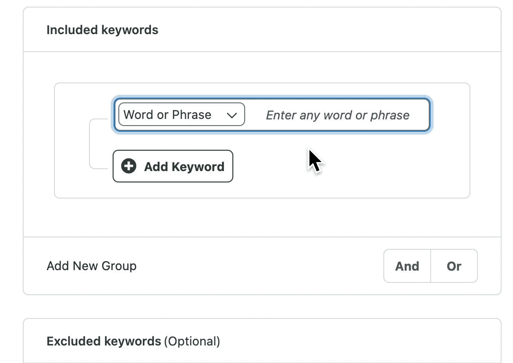The width and height of the screenshot is (513, 363).
Task: Click the chevron arrow beside Word or Phrase
Action: [x=232, y=115]
